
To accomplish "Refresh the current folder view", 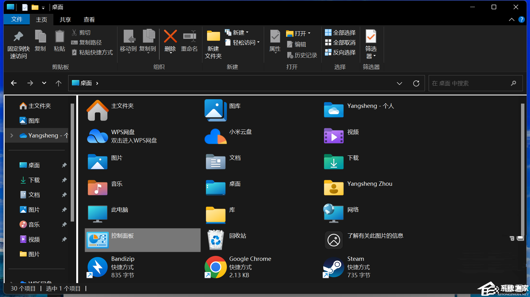I will 416,83.
